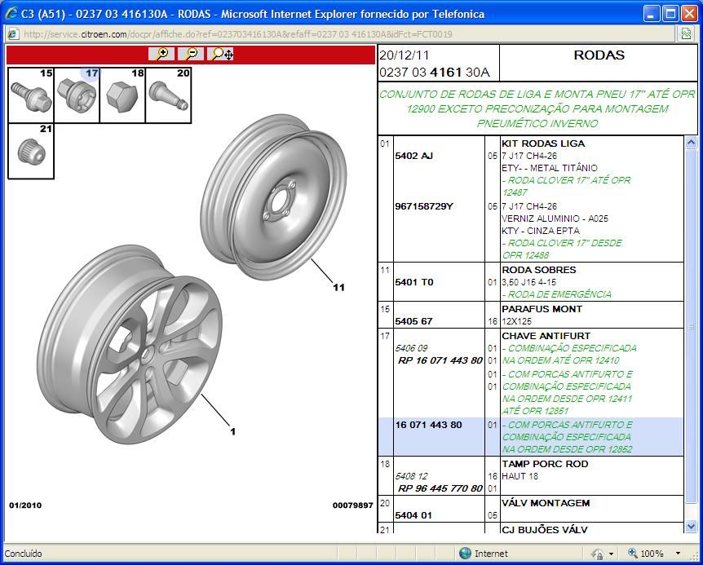Click the 100% zoom level button
Screen dimensions: 703x565
(x=646, y=554)
